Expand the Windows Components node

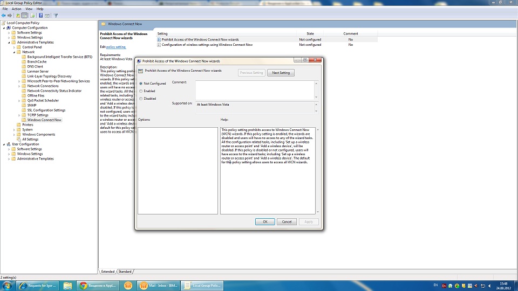[x=14, y=135]
